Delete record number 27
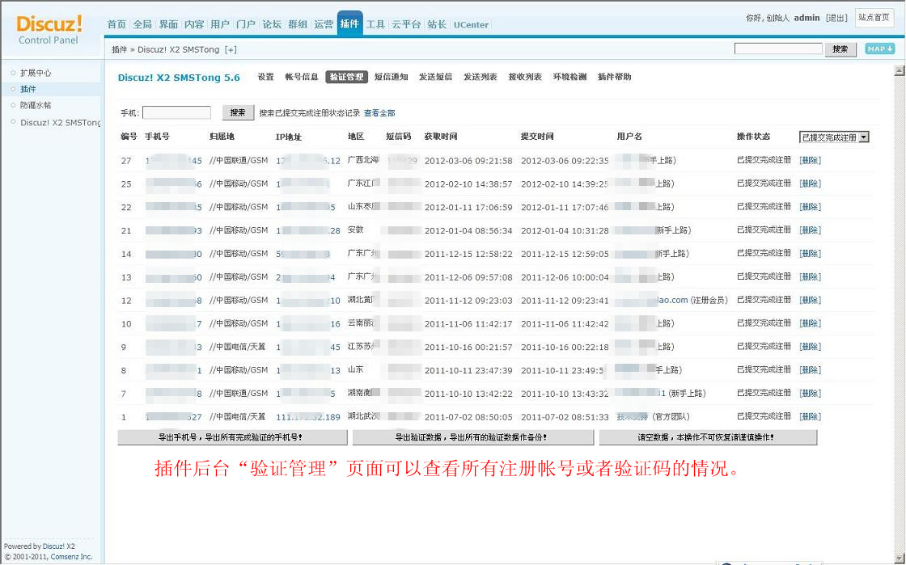The width and height of the screenshot is (906, 565). [810, 160]
